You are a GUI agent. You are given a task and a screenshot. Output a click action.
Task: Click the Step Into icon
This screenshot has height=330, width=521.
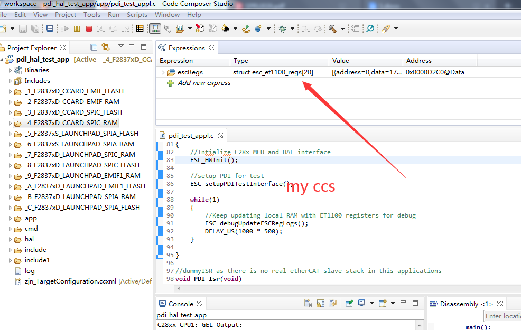point(101,29)
